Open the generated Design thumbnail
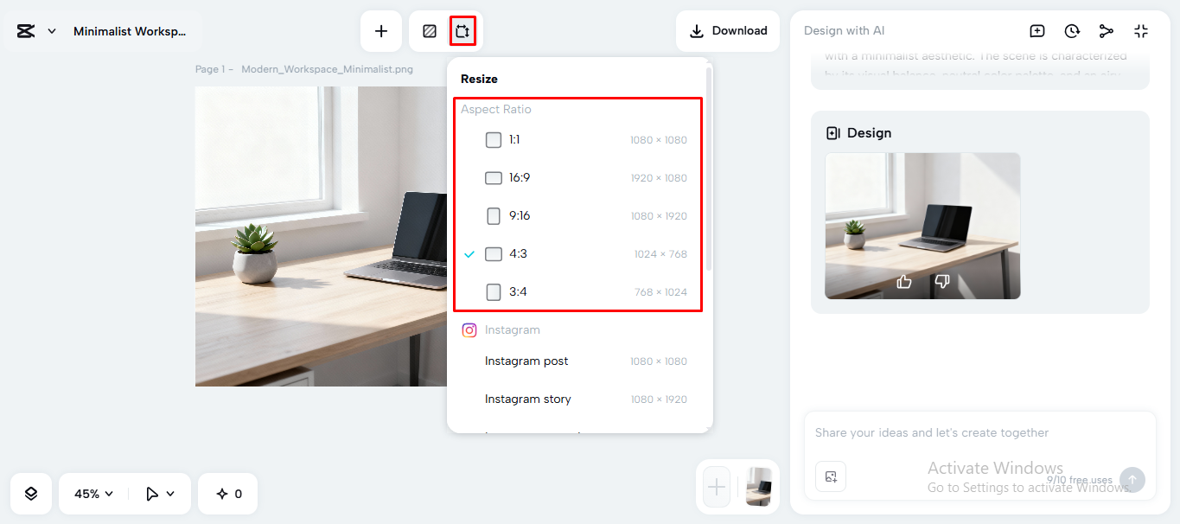 tap(922, 226)
